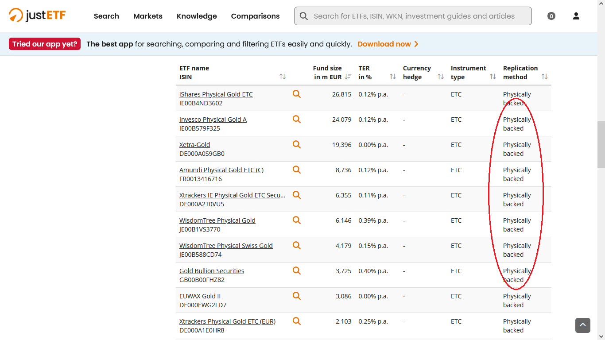Open the user account icon
The width and height of the screenshot is (605, 340).
[576, 16]
